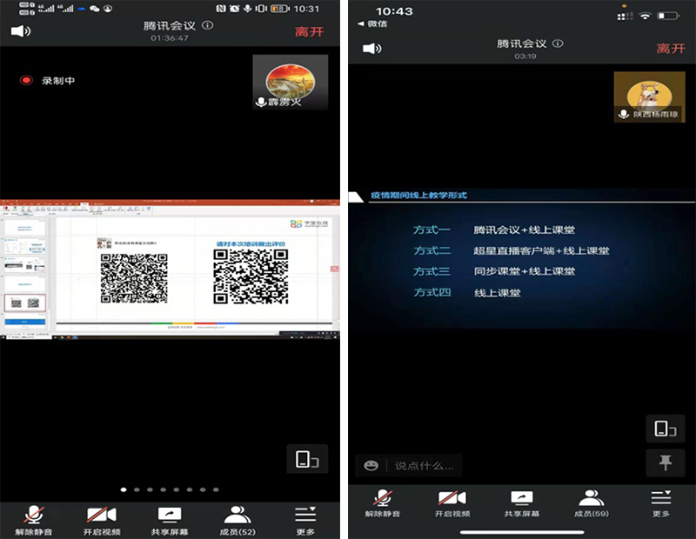Open 成员(59) participants list
Screen dimensions: 696x539
pos(592,503)
